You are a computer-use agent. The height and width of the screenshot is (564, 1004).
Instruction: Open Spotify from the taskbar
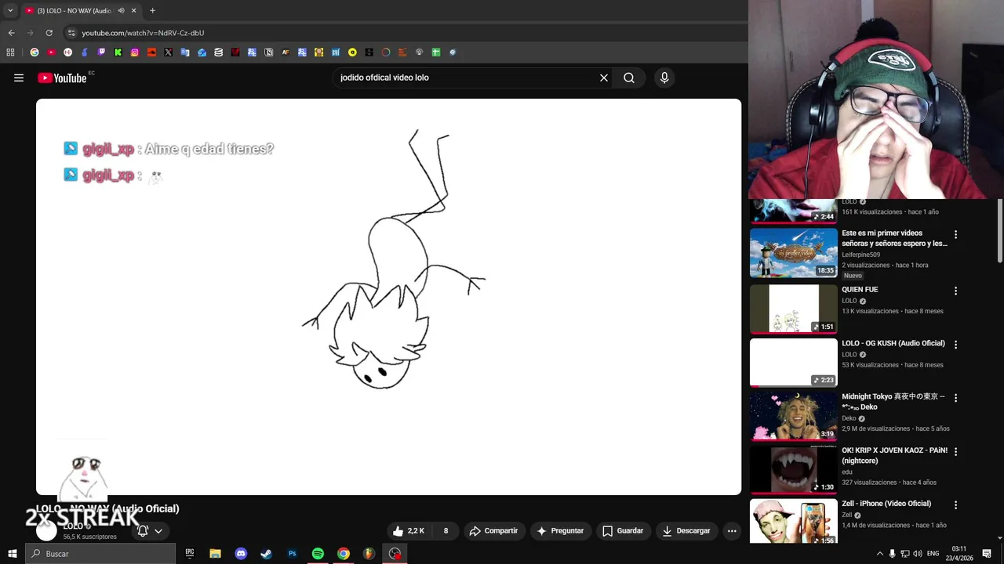pyautogui.click(x=318, y=554)
